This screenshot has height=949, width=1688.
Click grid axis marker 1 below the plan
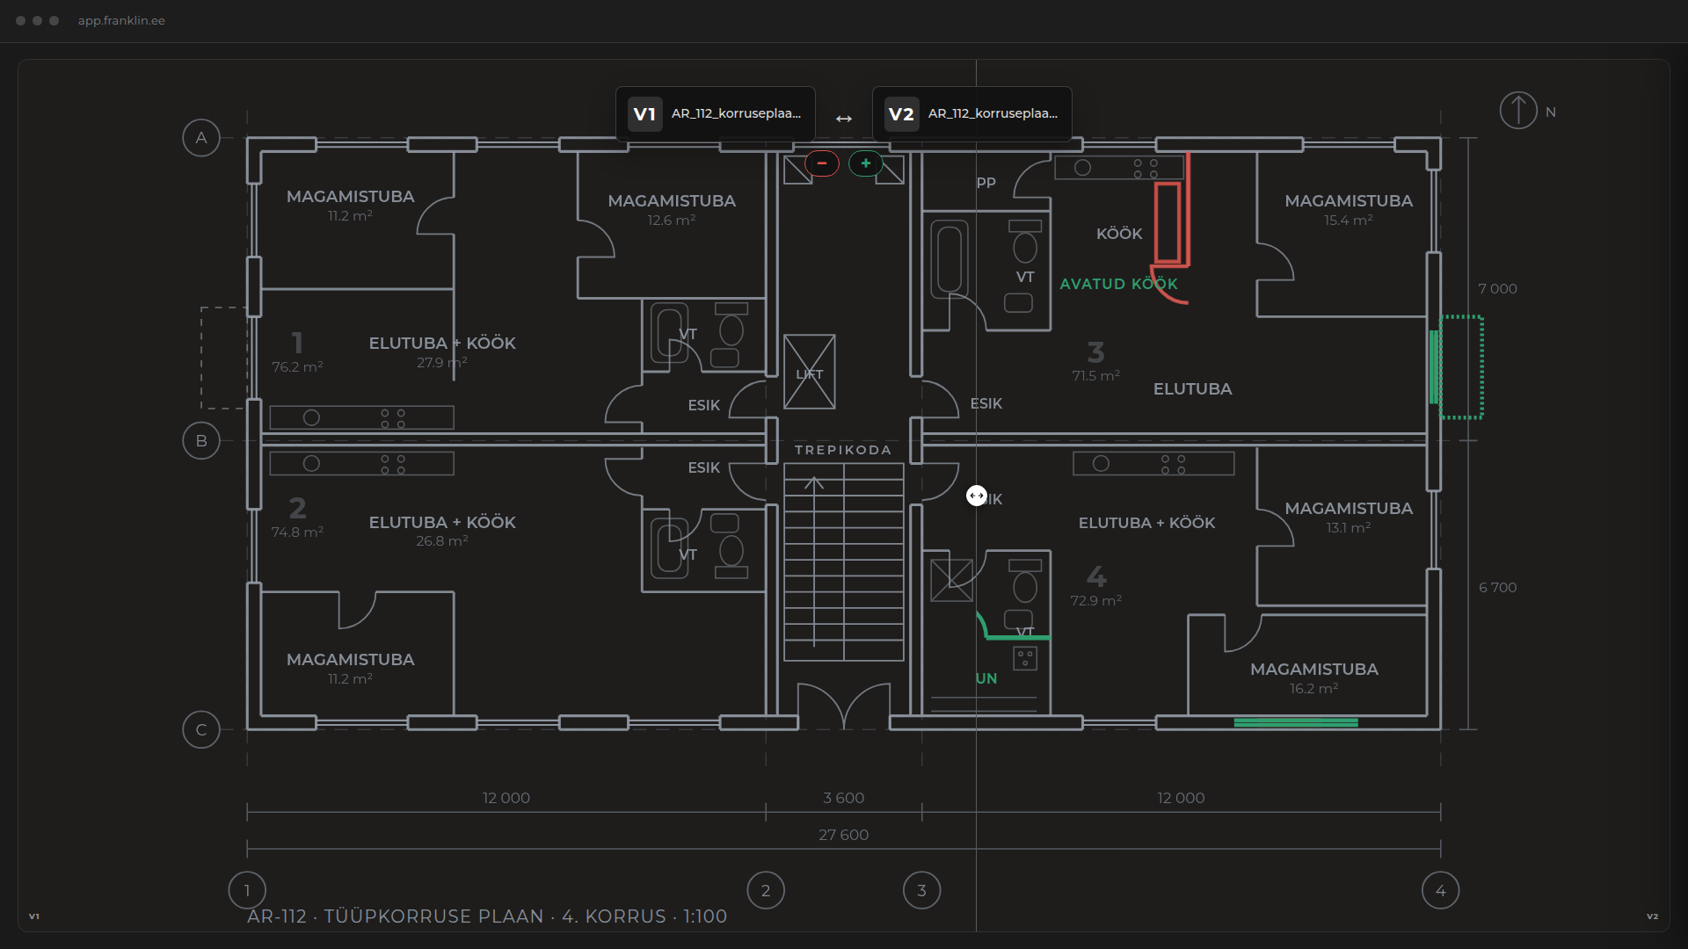click(247, 891)
